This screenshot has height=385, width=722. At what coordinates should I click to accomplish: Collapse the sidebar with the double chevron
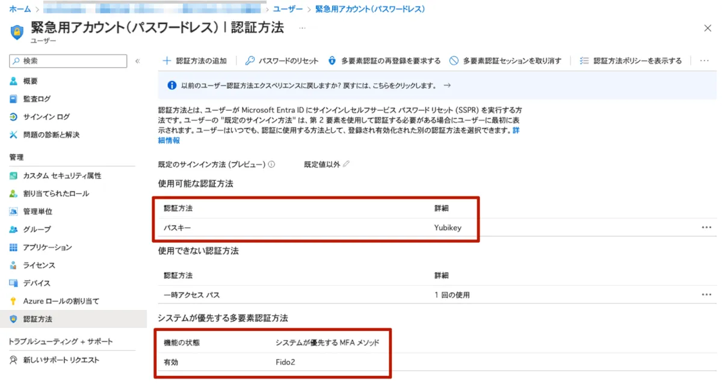pyautogui.click(x=137, y=61)
